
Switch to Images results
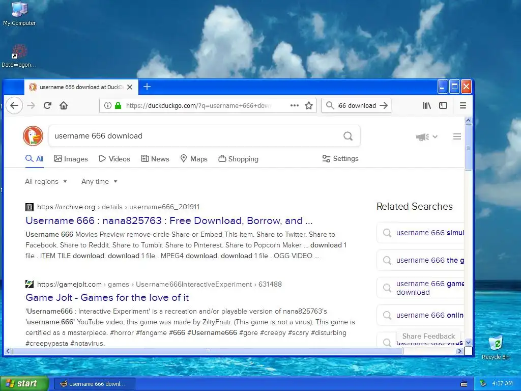71,159
